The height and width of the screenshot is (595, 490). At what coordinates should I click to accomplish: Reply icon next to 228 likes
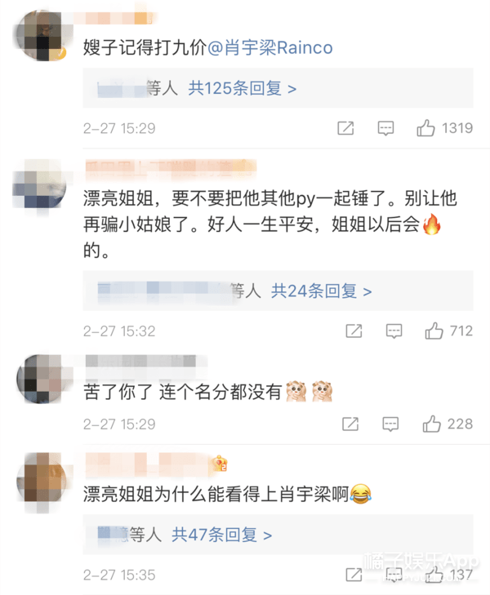point(390,424)
